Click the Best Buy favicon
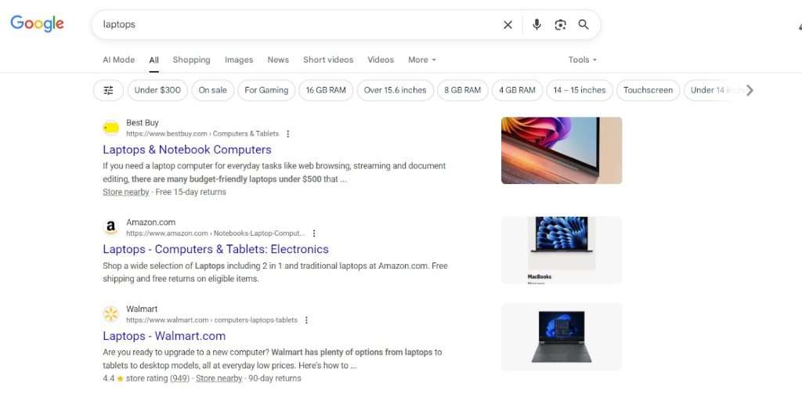The width and height of the screenshot is (802, 394). coord(111,128)
